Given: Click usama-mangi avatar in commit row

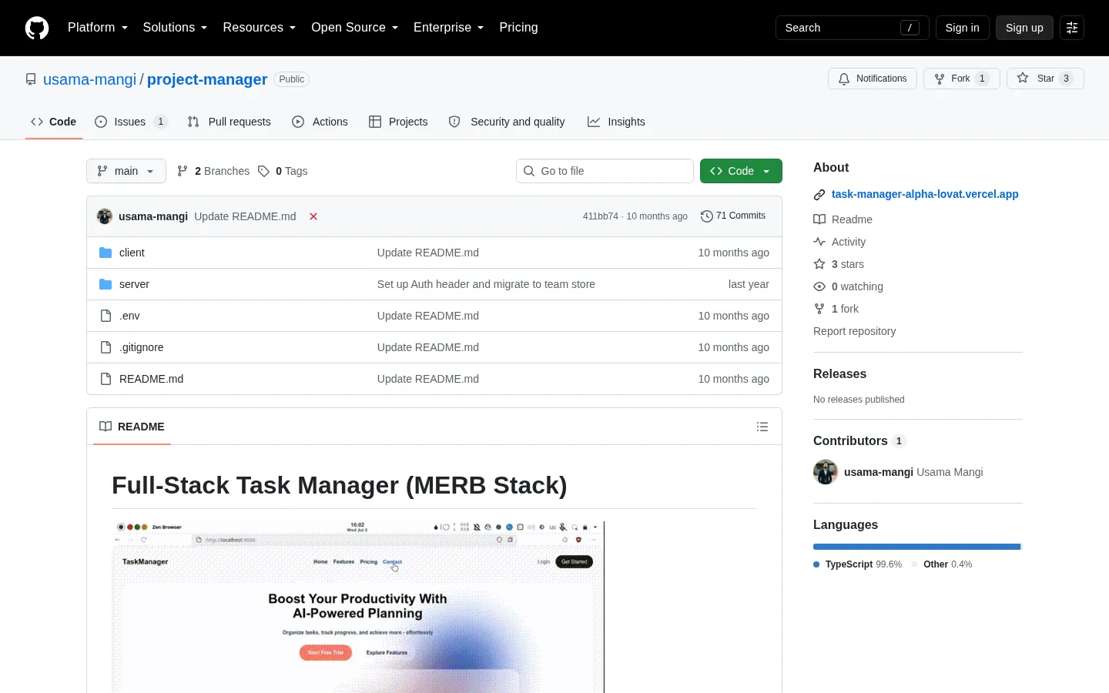Looking at the screenshot, I should 105,216.
